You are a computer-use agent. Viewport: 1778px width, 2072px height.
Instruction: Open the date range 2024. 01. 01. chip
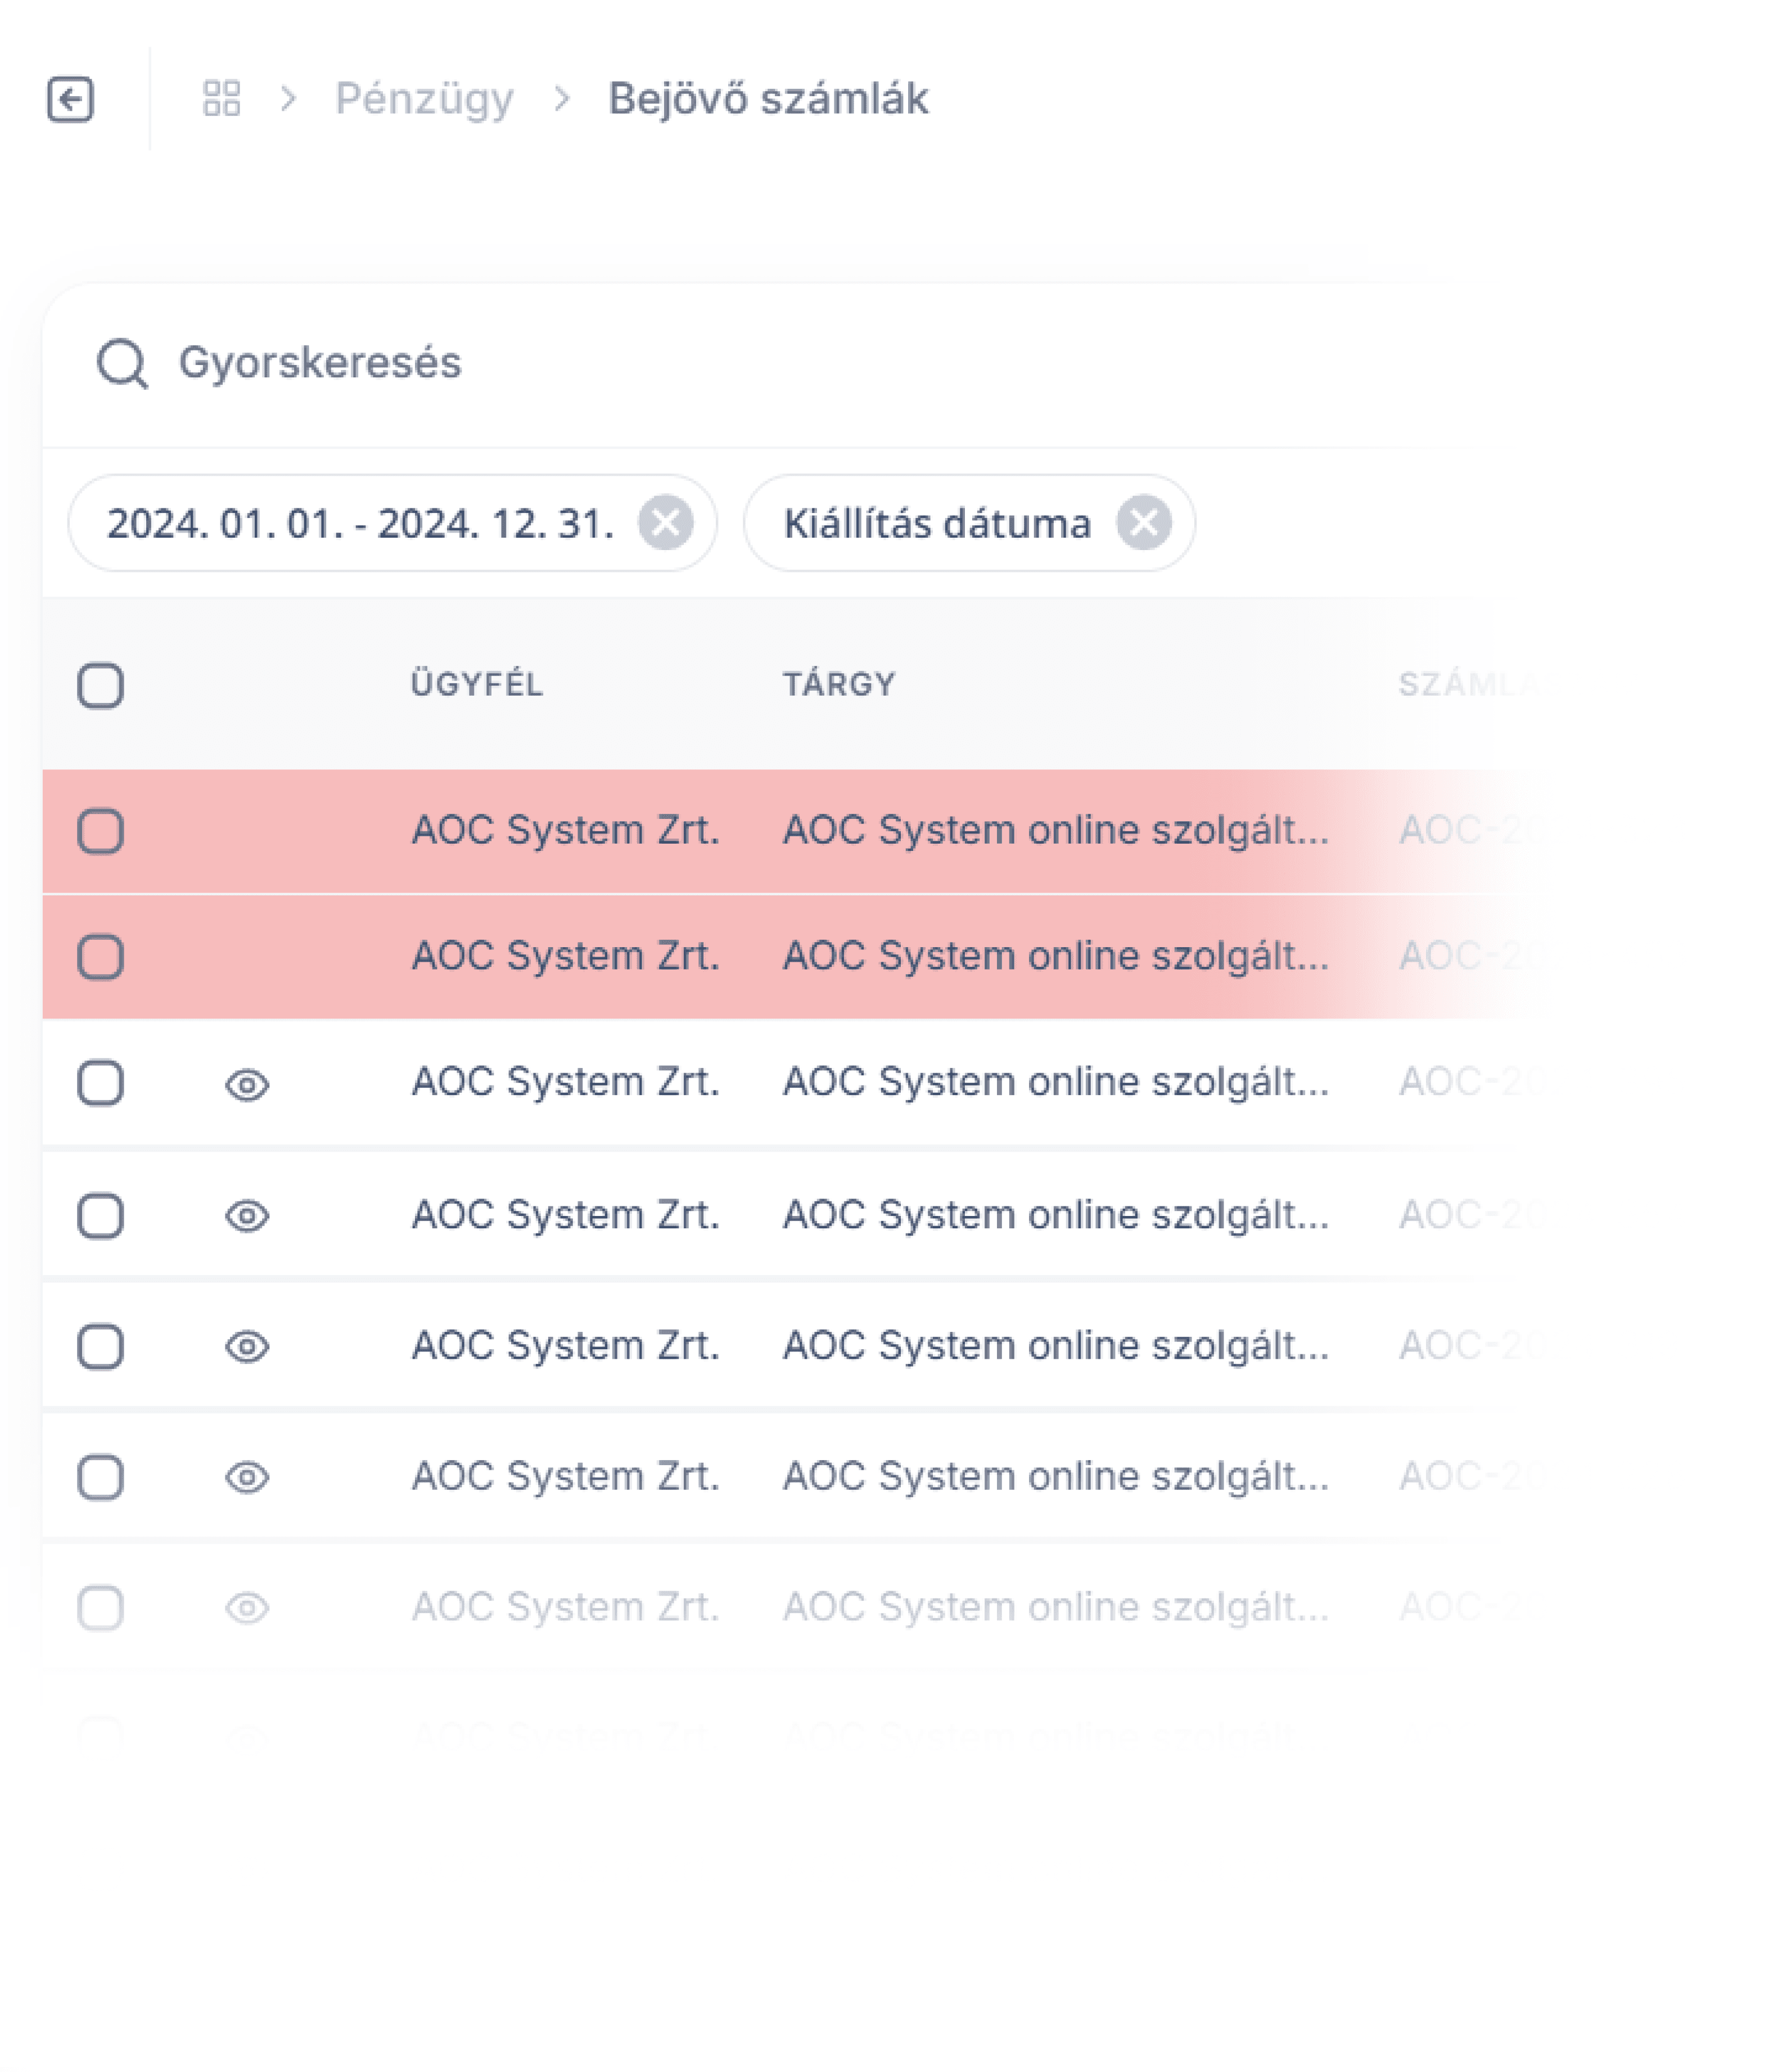[x=360, y=523]
